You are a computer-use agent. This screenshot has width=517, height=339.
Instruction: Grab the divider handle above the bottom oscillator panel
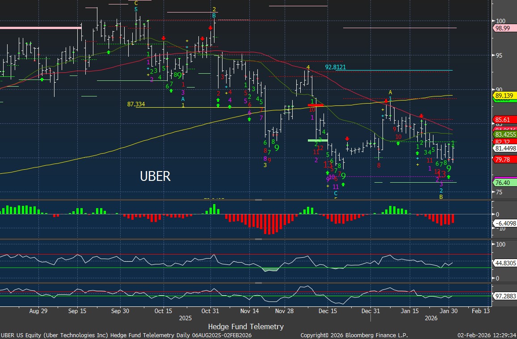tap(258, 283)
